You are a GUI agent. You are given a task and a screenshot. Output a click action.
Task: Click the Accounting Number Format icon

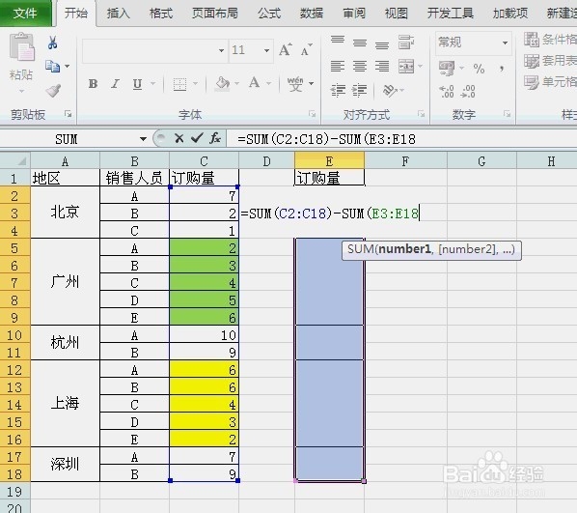tap(447, 69)
